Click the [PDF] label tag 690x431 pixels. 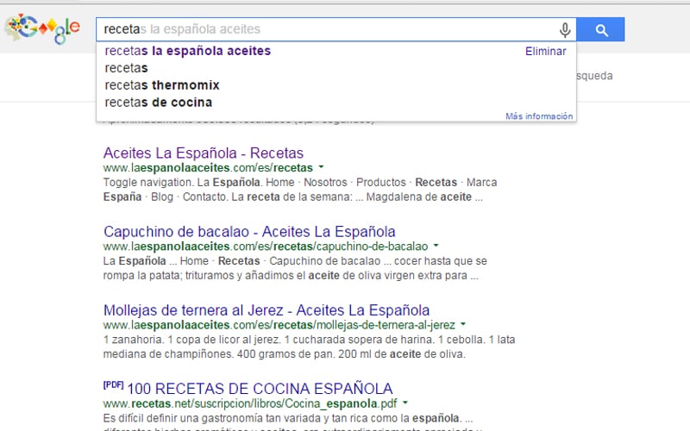tap(114, 384)
